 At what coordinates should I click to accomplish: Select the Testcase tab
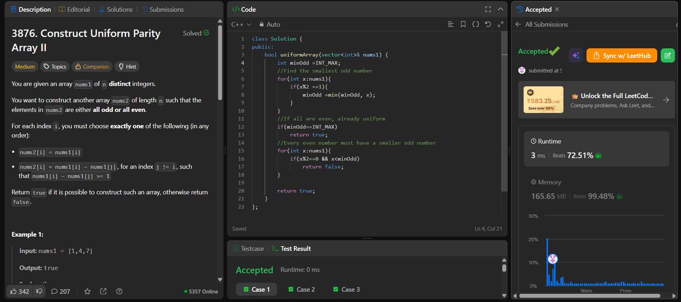tap(247, 249)
